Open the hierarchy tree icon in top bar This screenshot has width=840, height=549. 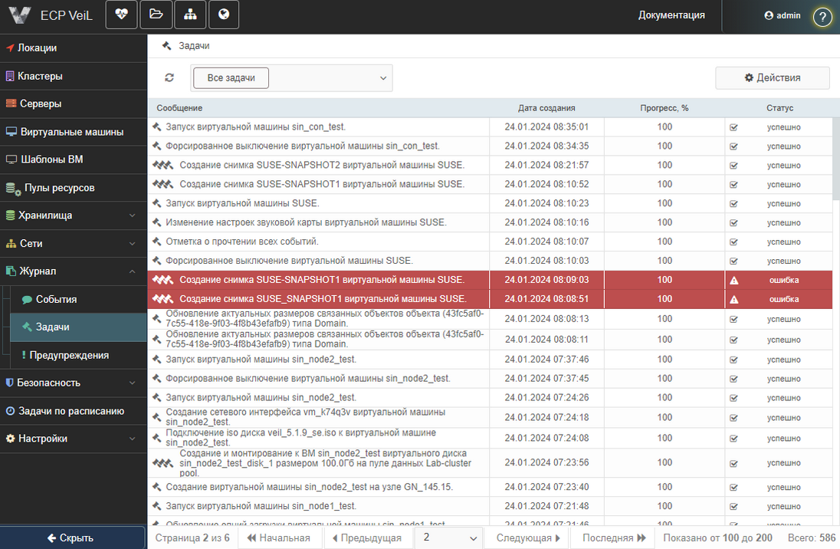click(190, 15)
